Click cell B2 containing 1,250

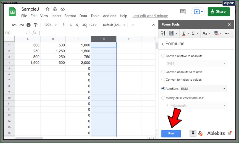pos(53,51)
